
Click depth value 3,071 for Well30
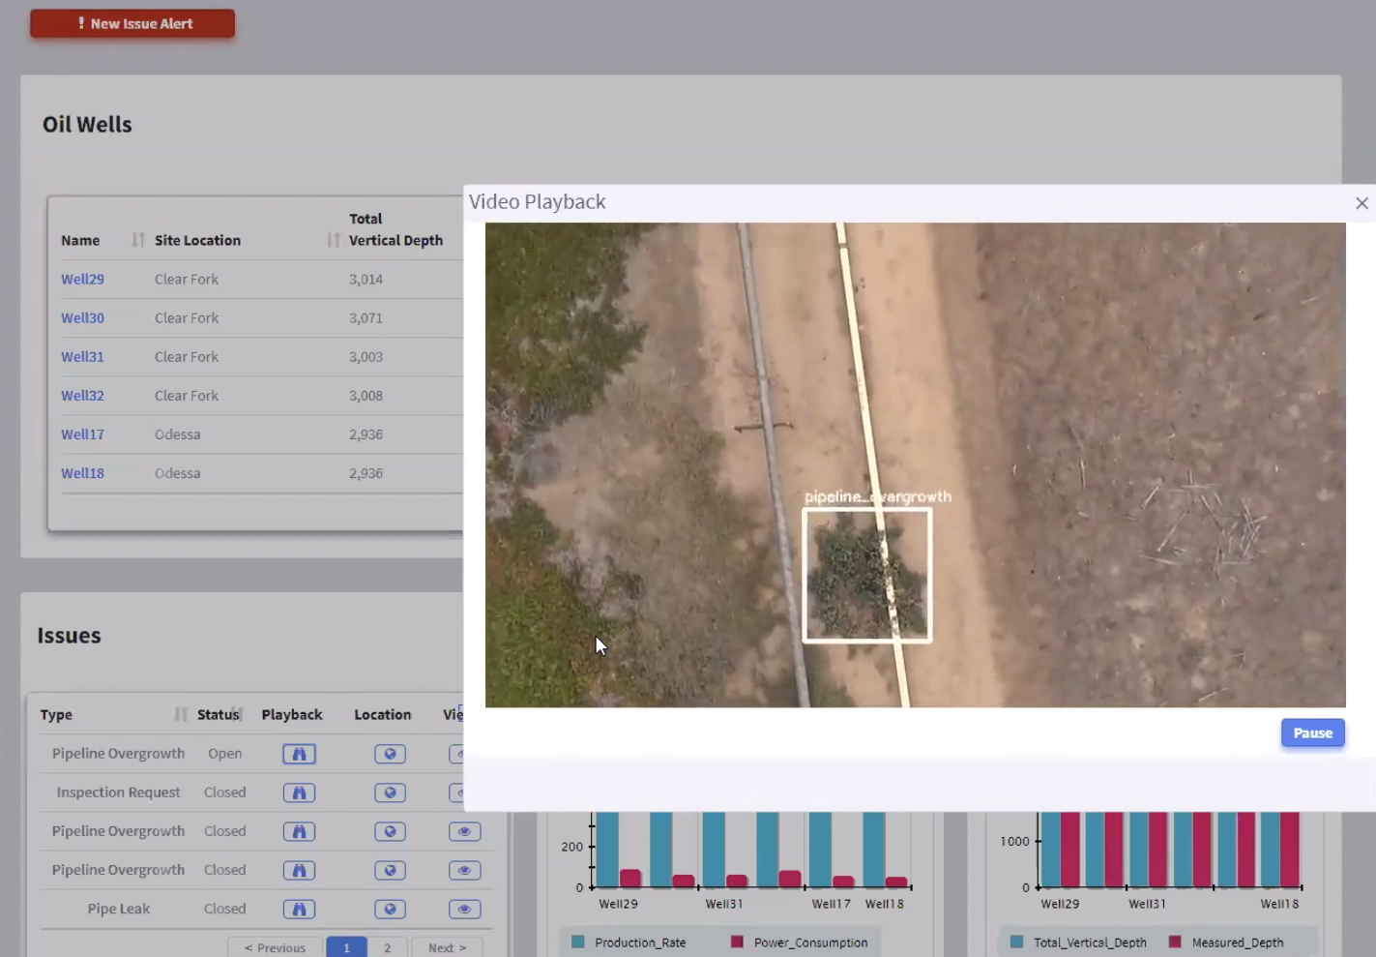point(366,317)
